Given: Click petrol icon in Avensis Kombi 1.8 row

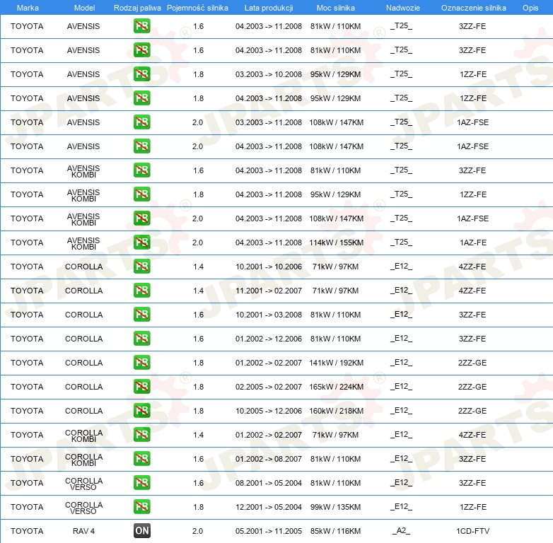Looking at the screenshot, I should tap(141, 194).
